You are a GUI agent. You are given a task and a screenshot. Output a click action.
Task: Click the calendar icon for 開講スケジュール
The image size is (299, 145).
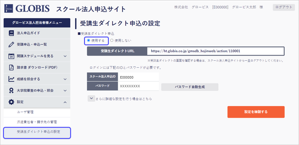(11, 56)
